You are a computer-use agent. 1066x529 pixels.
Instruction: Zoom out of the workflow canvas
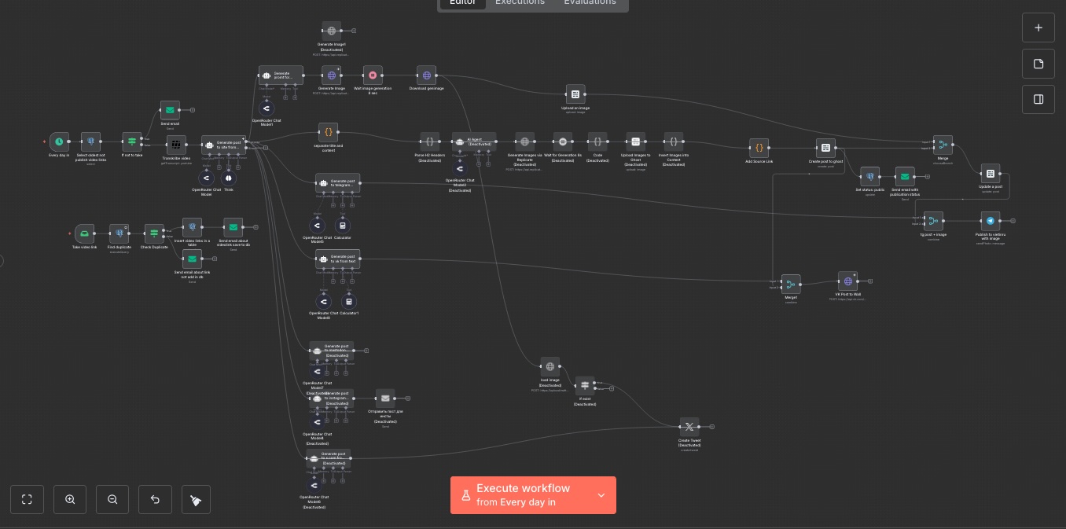coord(112,499)
